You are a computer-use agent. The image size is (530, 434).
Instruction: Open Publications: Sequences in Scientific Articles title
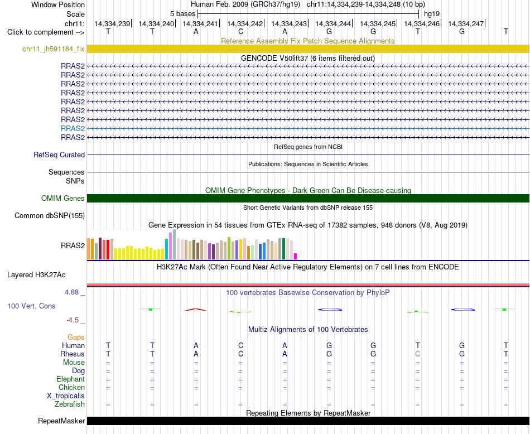[308, 164]
